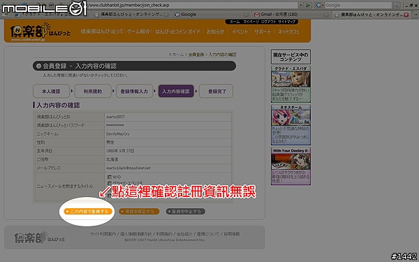Click the 会員登録 breadcrumb link
This screenshot has width=419, height=262.
point(196,54)
